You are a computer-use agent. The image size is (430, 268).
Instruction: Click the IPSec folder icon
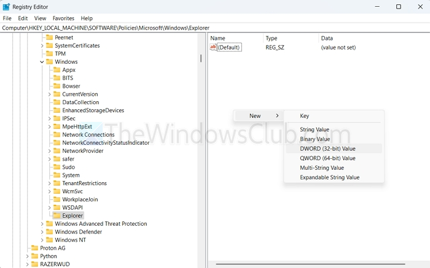57,118
